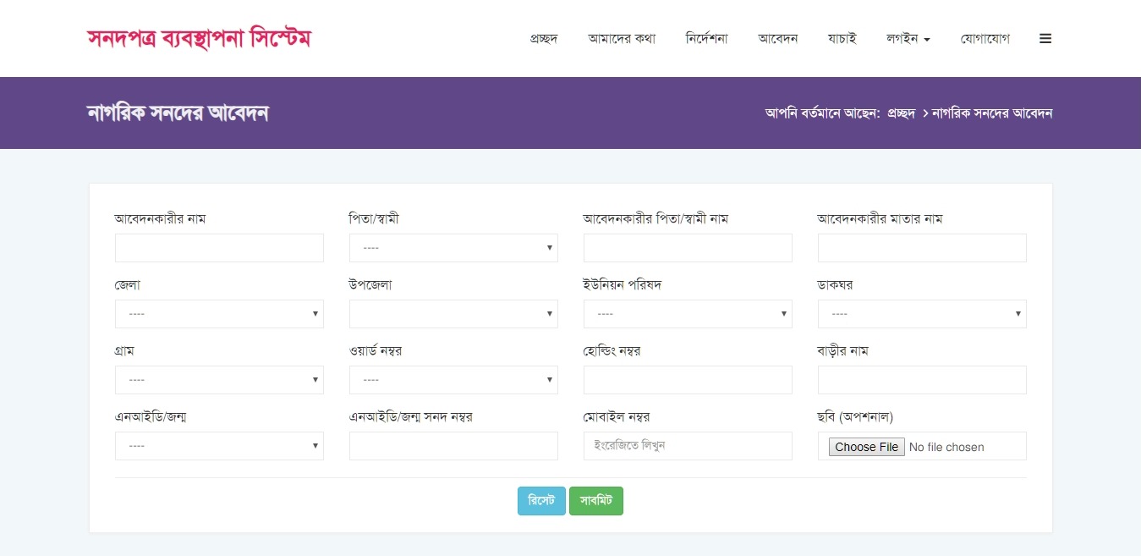This screenshot has width=1141, height=556.
Task: Click the Choose File button
Action: point(866,447)
